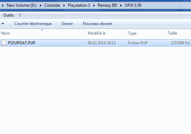191x134 pixels.
Task: Open the dropdown arrow before Consoles
Action: pyautogui.click(x=41, y=5)
